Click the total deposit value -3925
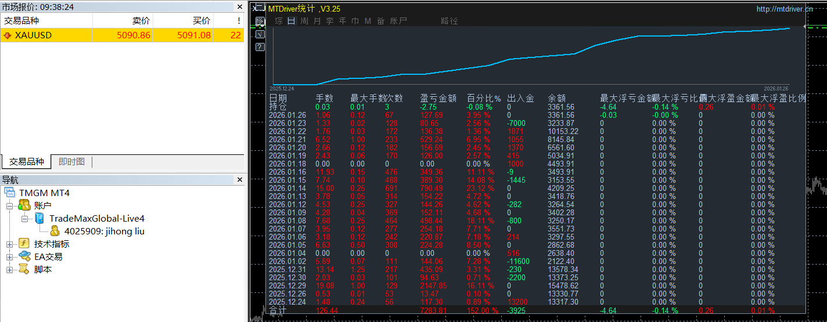 516,310
